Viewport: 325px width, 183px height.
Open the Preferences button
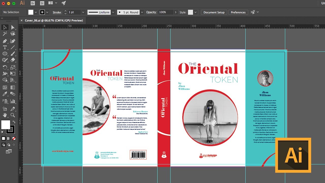tap(238, 12)
